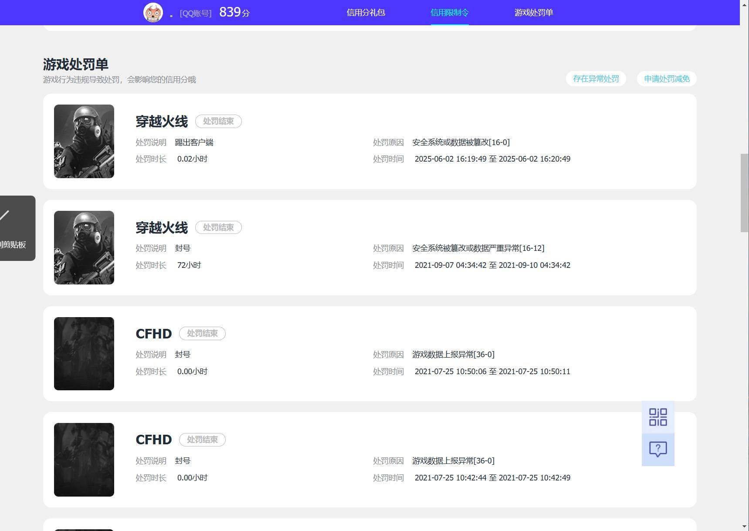The image size is (749, 531).
Task: Click the 穿越火线 title on the 踢出客户端 card
Action: click(162, 122)
